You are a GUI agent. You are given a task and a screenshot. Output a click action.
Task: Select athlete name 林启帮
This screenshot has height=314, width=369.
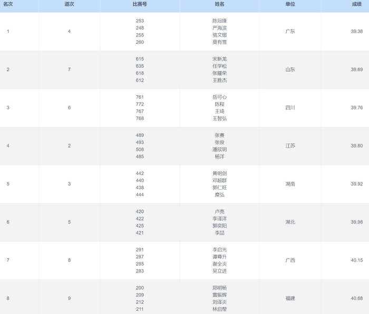coord(219,309)
